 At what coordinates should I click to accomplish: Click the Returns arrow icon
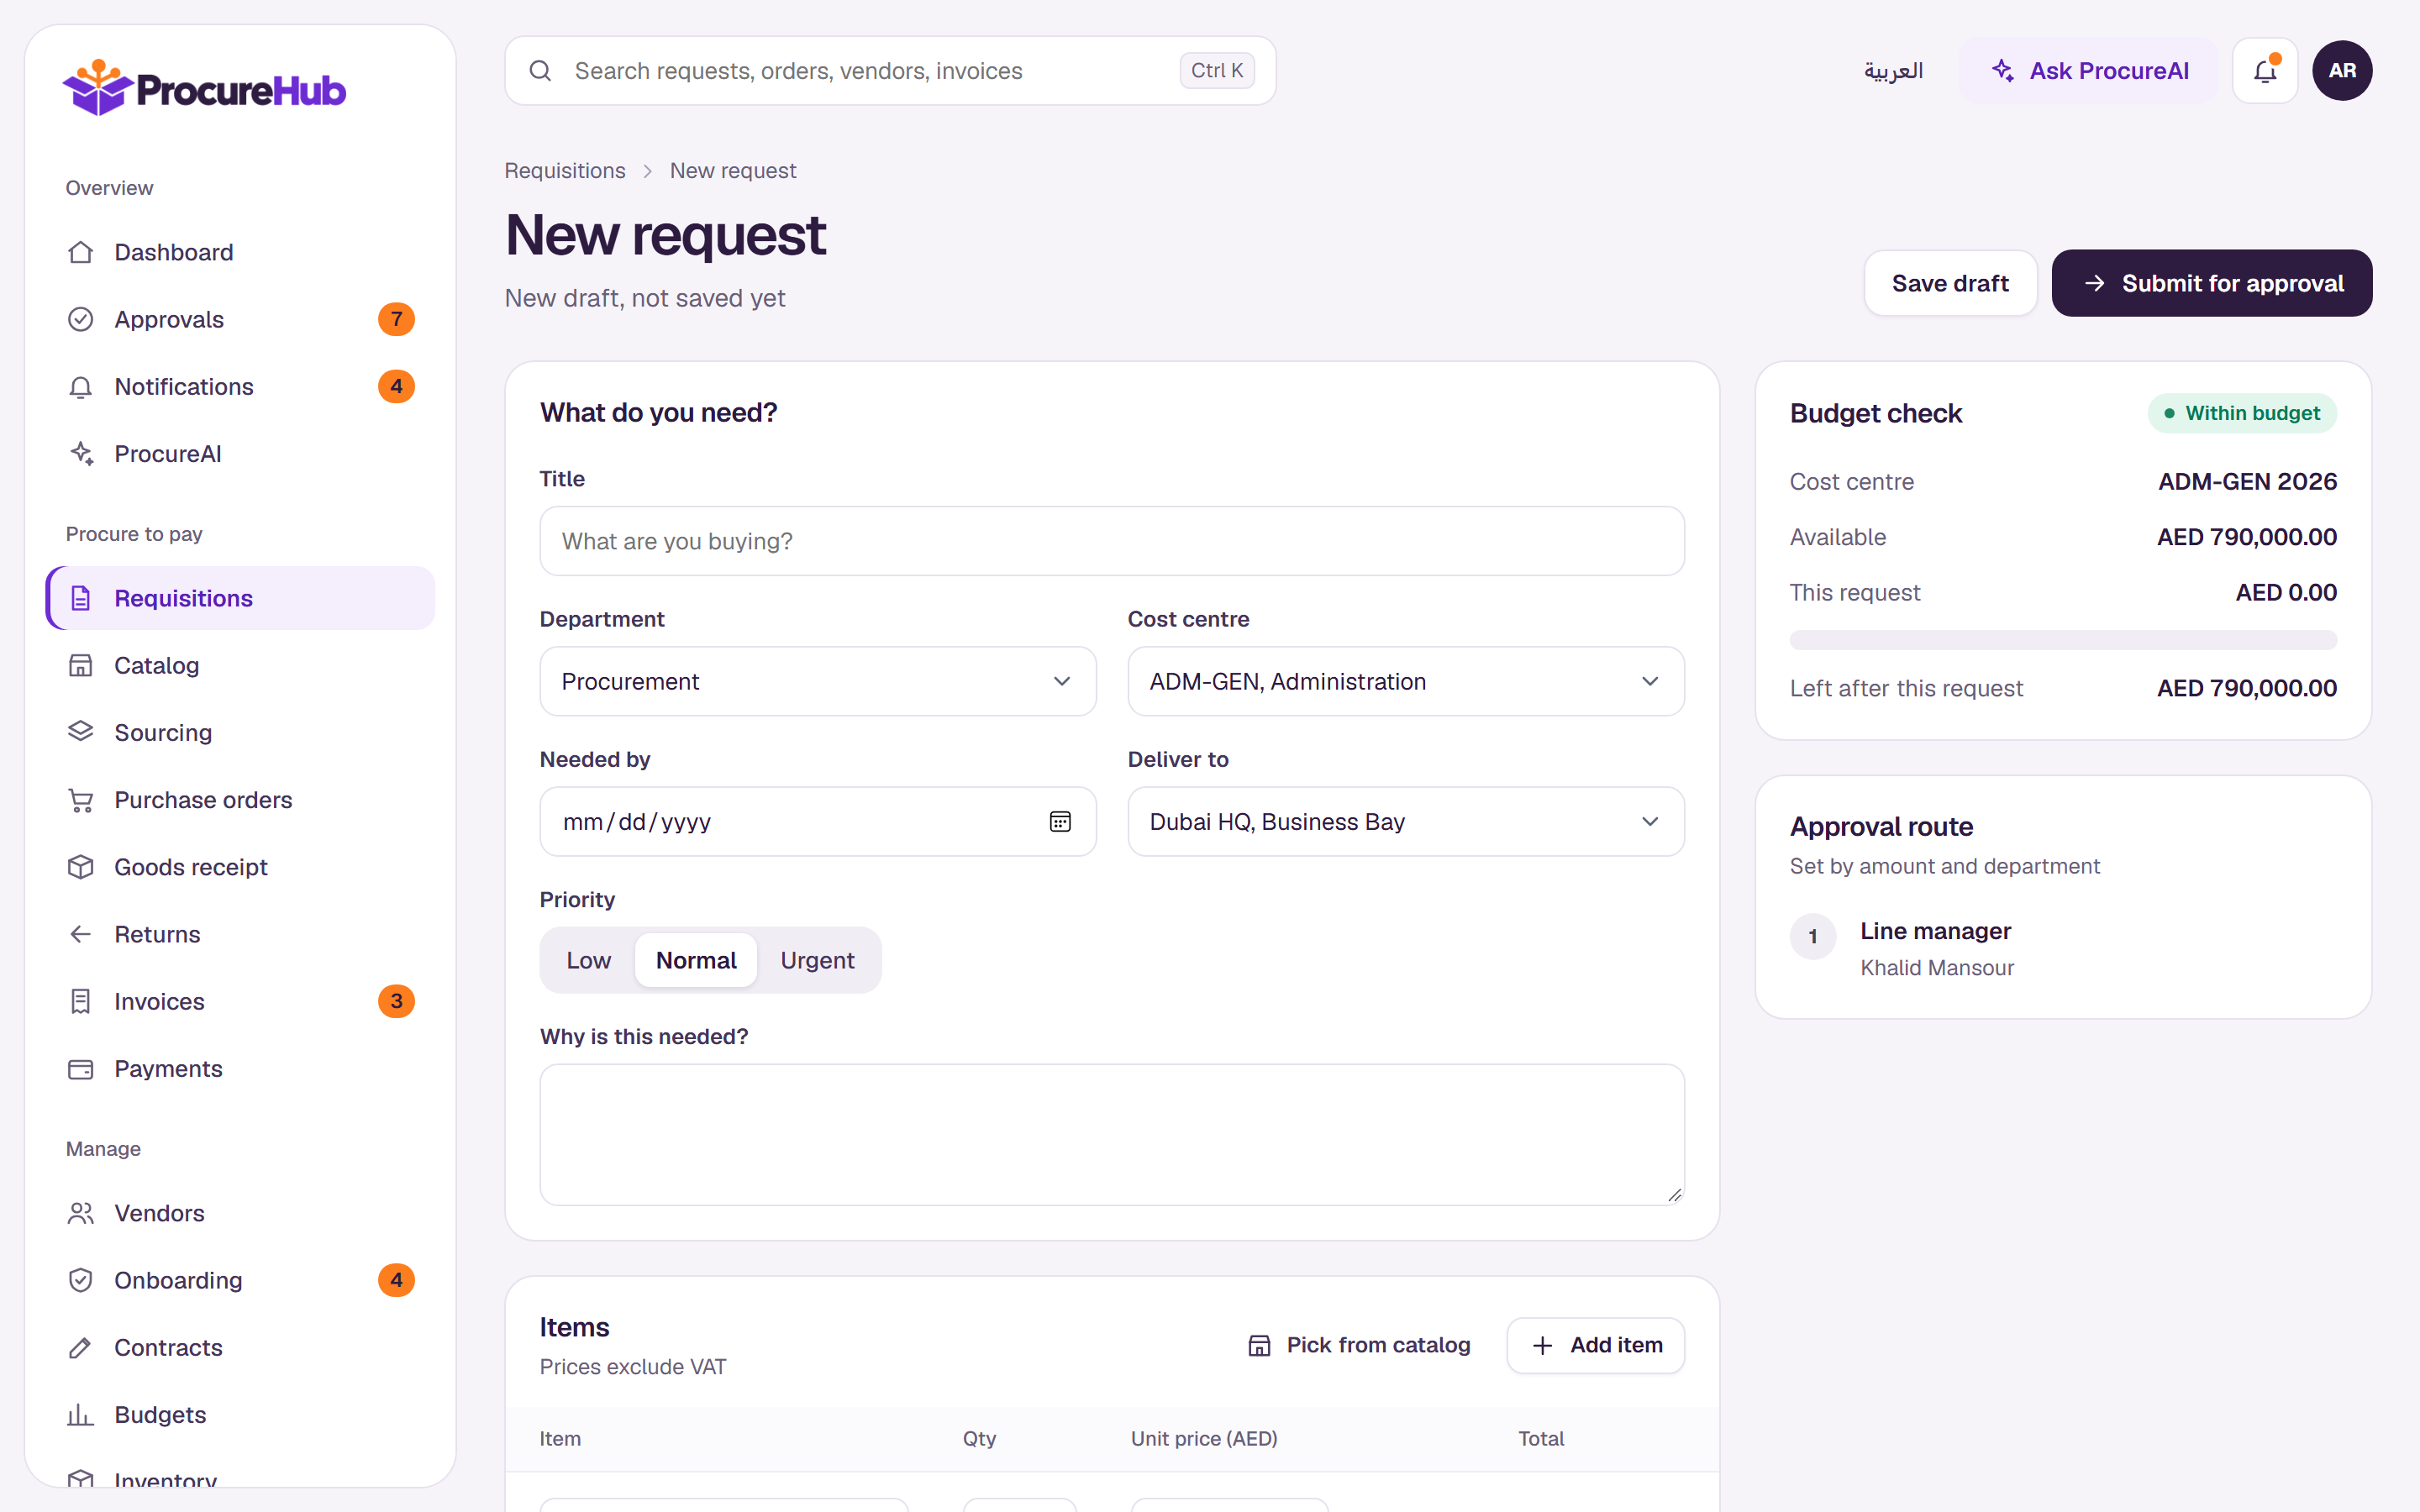click(81, 933)
